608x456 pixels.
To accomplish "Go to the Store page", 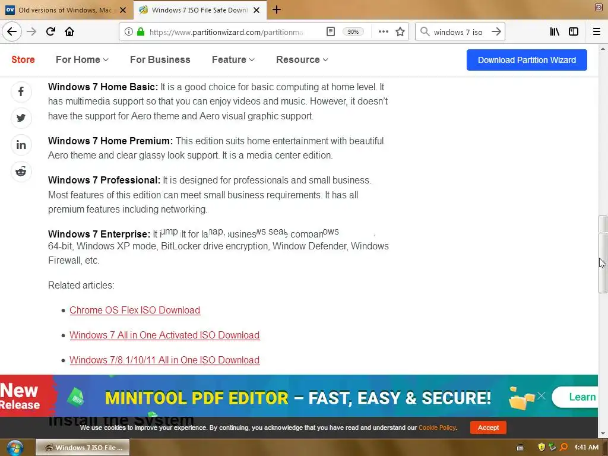I will tap(23, 60).
